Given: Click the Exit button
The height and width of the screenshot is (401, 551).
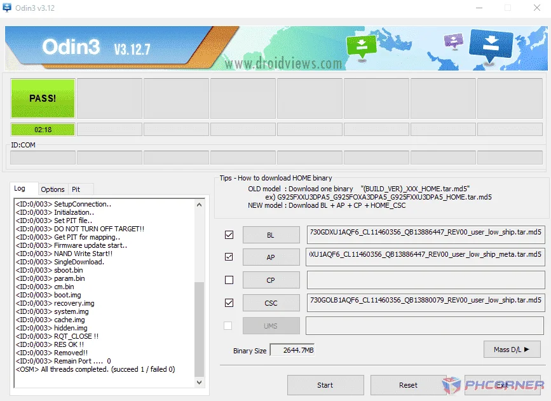Looking at the screenshot, I should tap(503, 385).
